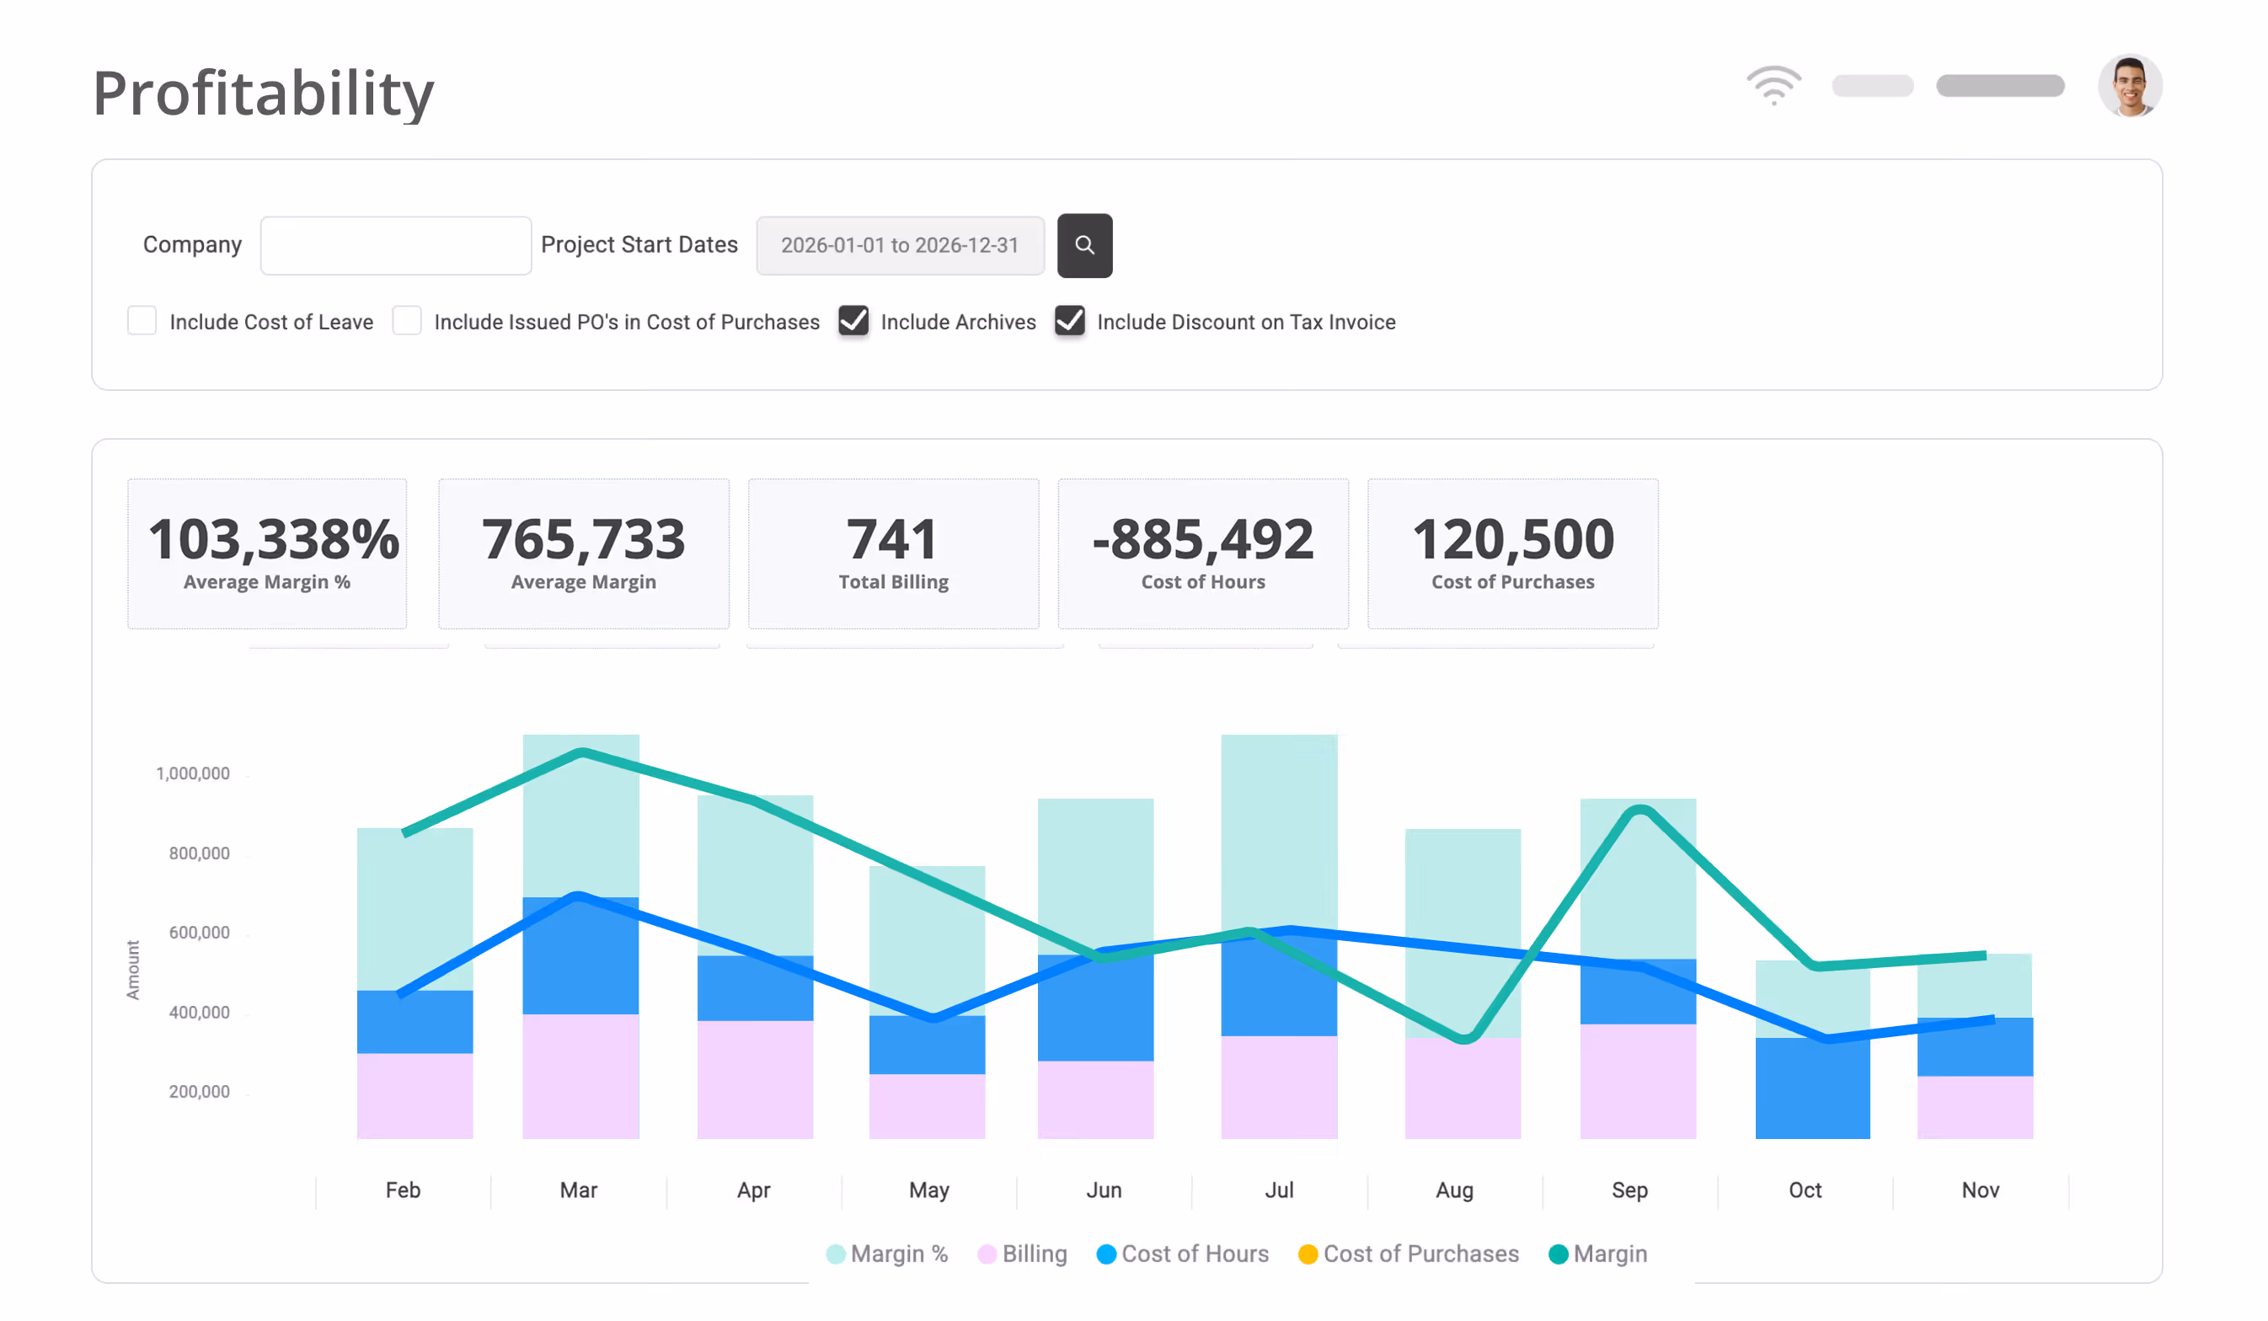Image resolution: width=2268 pixels, height=1321 pixels.
Task: Select the -885,492 Cost of Hours card
Action: (1203, 554)
